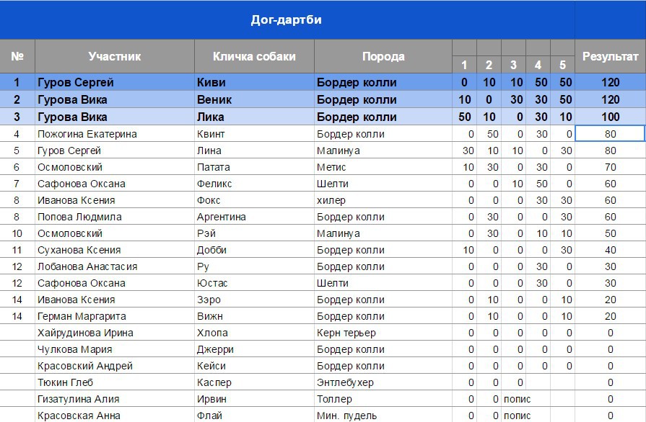Select the Гуров Сергей cell in row 1
Screen dimensions: 646x422
point(115,82)
